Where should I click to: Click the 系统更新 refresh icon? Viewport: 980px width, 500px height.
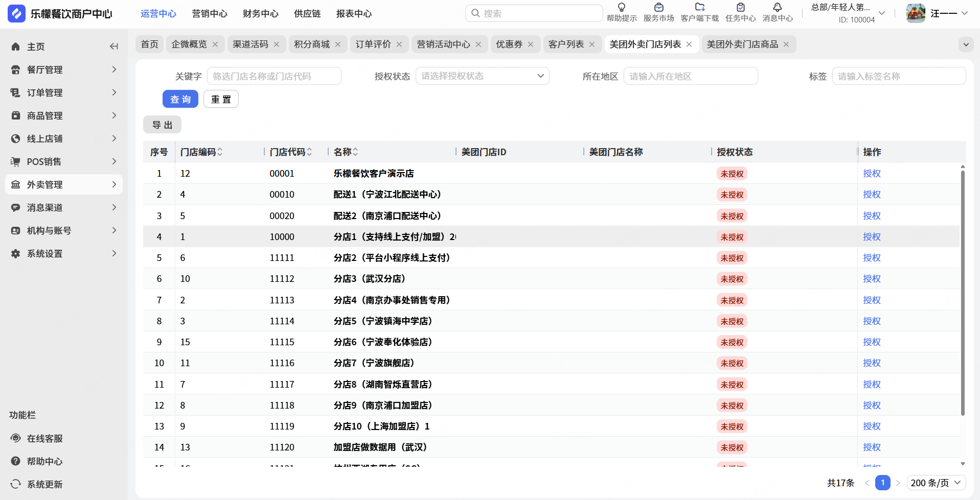pos(16,484)
